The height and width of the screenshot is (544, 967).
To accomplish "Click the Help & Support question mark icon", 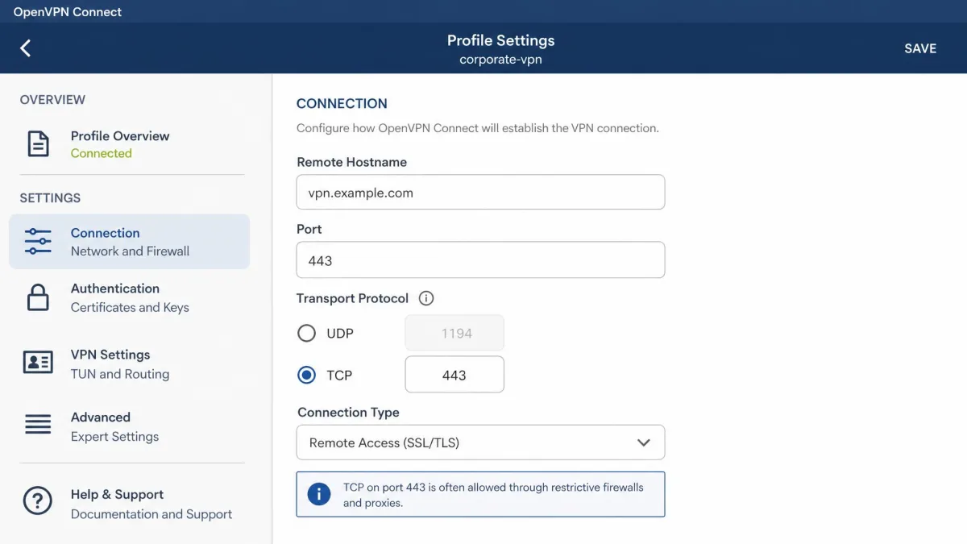I will point(38,500).
